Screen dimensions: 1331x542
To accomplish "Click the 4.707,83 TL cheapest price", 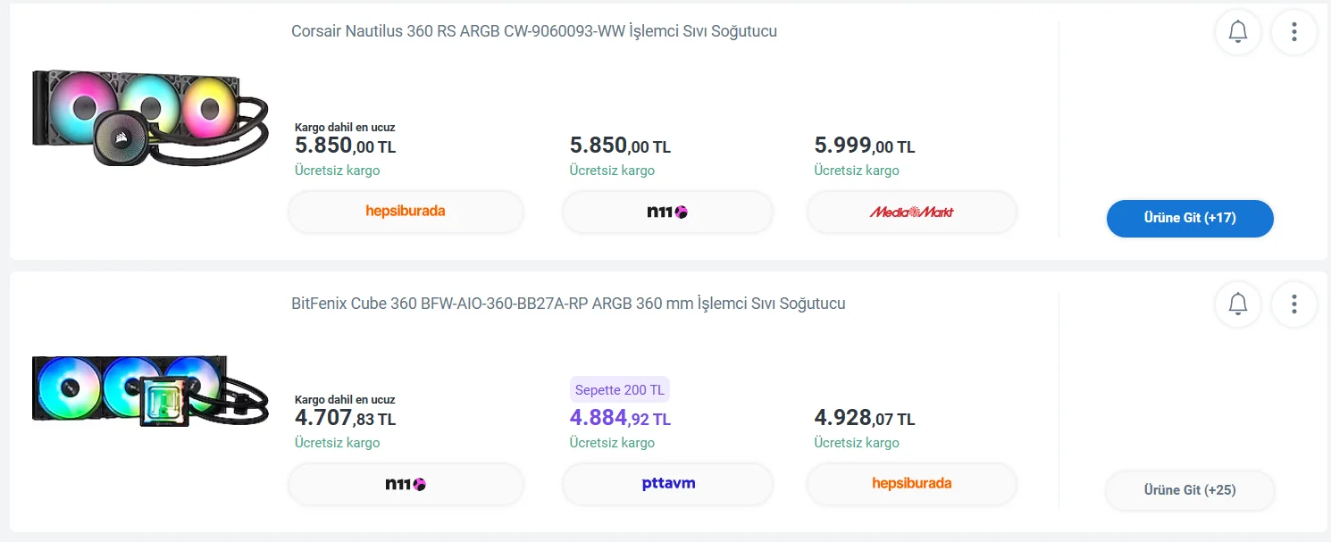I will [x=345, y=418].
